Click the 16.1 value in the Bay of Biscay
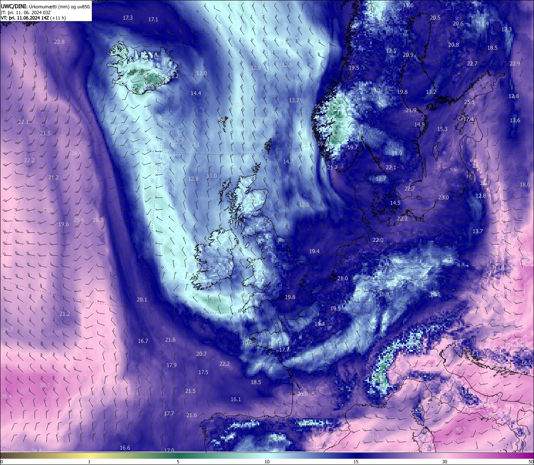The image size is (534, 465). [x=236, y=400]
